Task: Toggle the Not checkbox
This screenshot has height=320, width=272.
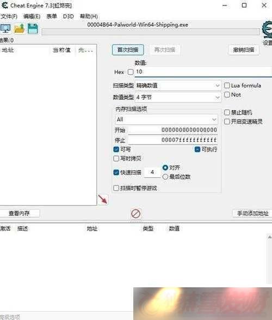Action: point(227,94)
